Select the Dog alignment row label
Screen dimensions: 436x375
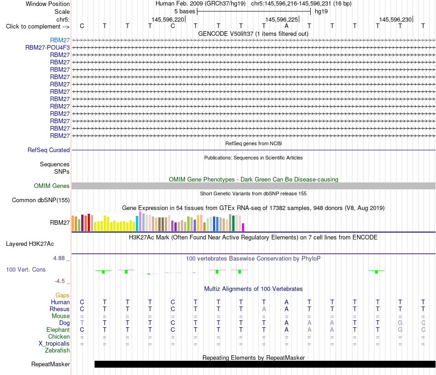65,323
